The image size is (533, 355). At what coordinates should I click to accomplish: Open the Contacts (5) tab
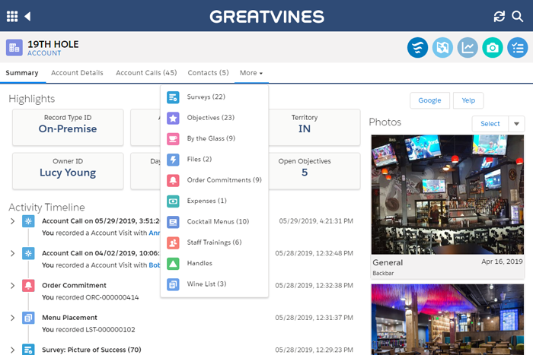(208, 73)
